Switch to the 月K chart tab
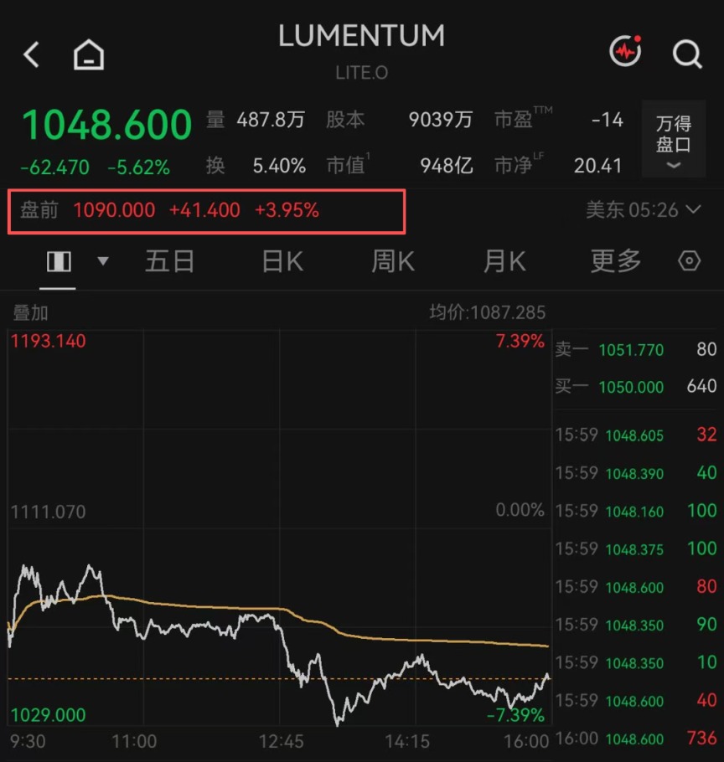 (x=504, y=261)
